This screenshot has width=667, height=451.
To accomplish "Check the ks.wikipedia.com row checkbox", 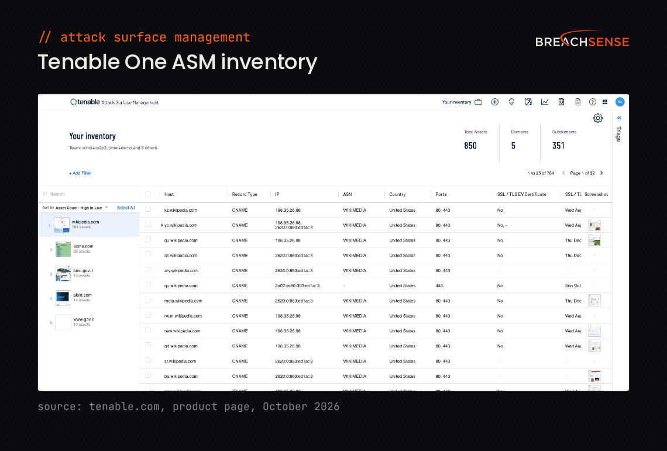I will [x=147, y=209].
